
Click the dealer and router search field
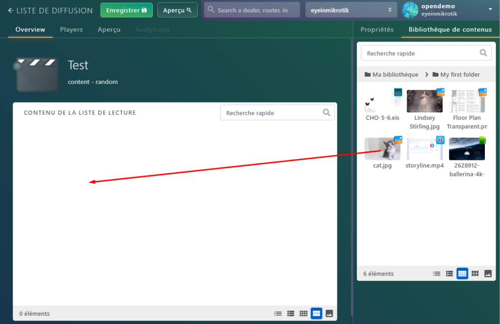pyautogui.click(x=251, y=10)
